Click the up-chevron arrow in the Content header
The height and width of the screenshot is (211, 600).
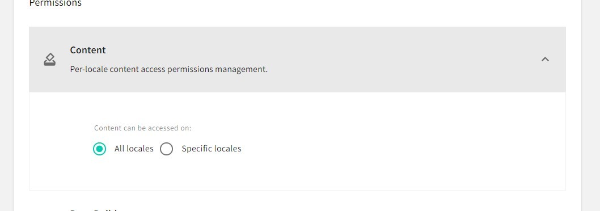tap(546, 60)
